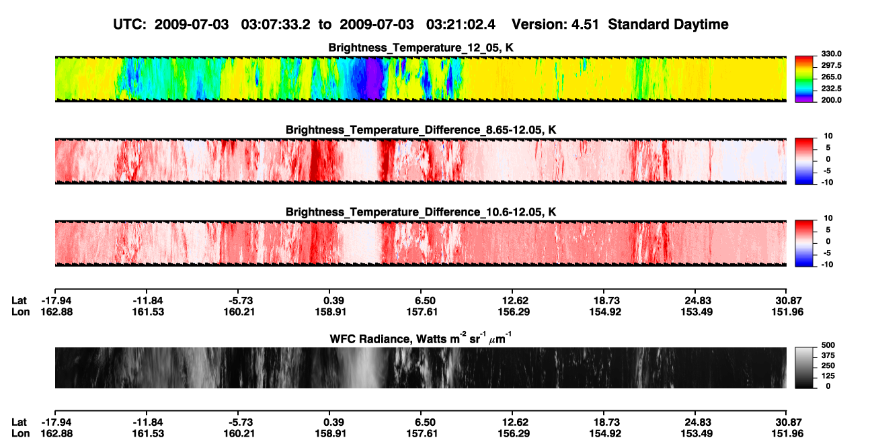
Task: Click latitude 24.83 below the WFC Radiance strip
Action: point(698,422)
